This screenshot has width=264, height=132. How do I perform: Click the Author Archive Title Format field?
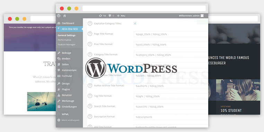click(x=171, y=86)
